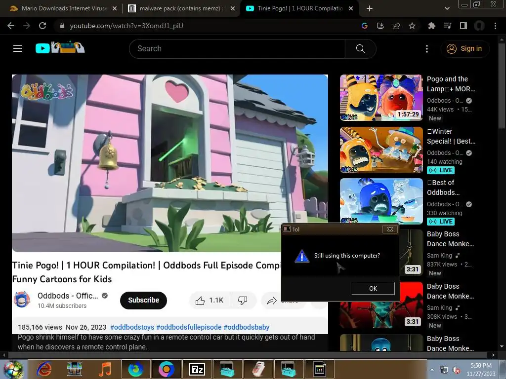Image resolution: width=506 pixels, height=379 pixels.
Task: Subscribe to the Oddbods channel
Action: pyautogui.click(x=144, y=301)
